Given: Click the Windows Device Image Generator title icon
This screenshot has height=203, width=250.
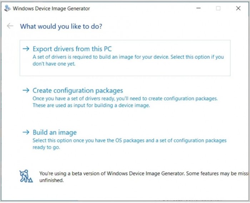Looking at the screenshot, I should pyautogui.click(x=7, y=8).
